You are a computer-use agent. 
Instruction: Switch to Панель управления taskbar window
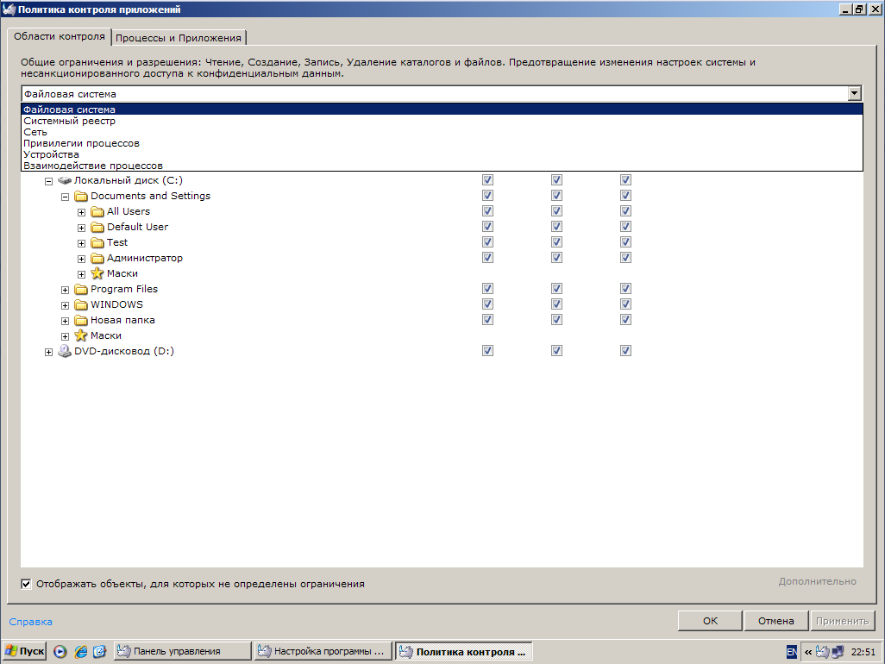[x=183, y=652]
